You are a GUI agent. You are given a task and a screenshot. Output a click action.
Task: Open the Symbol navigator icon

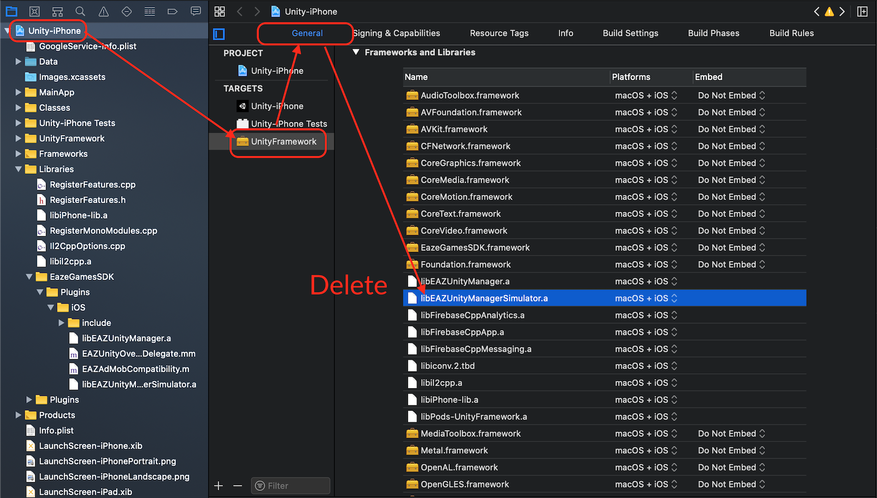tap(57, 11)
